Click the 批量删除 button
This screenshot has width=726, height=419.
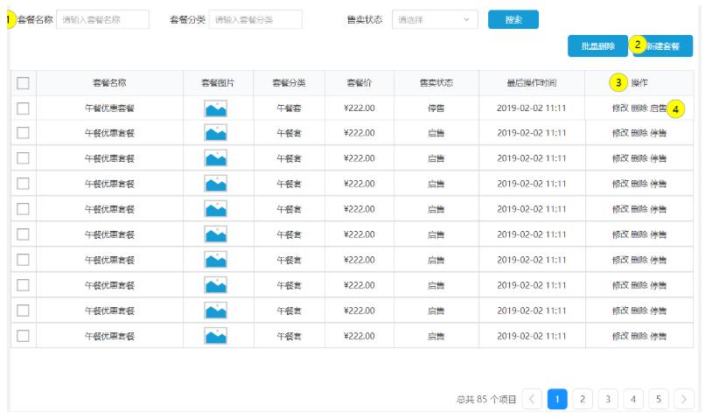click(597, 45)
